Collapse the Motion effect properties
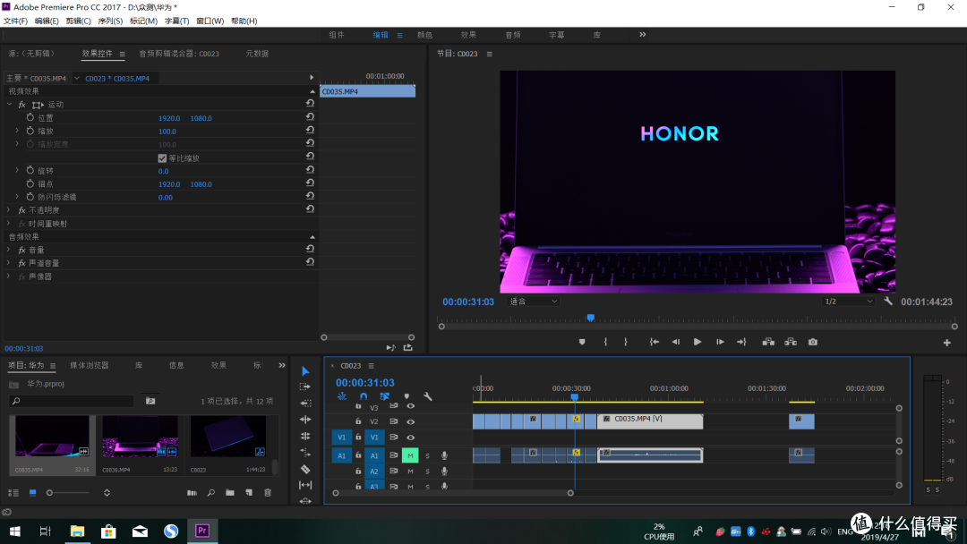Screen dimensions: 967x544 click(x=9, y=104)
